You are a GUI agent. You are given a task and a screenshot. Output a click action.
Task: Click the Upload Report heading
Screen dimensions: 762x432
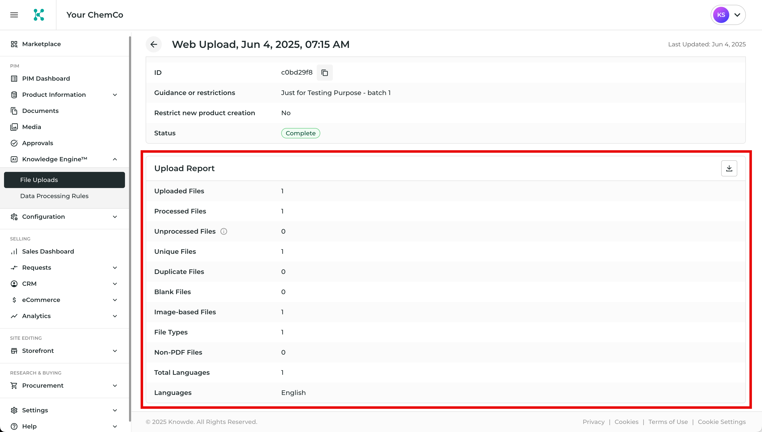(184, 169)
